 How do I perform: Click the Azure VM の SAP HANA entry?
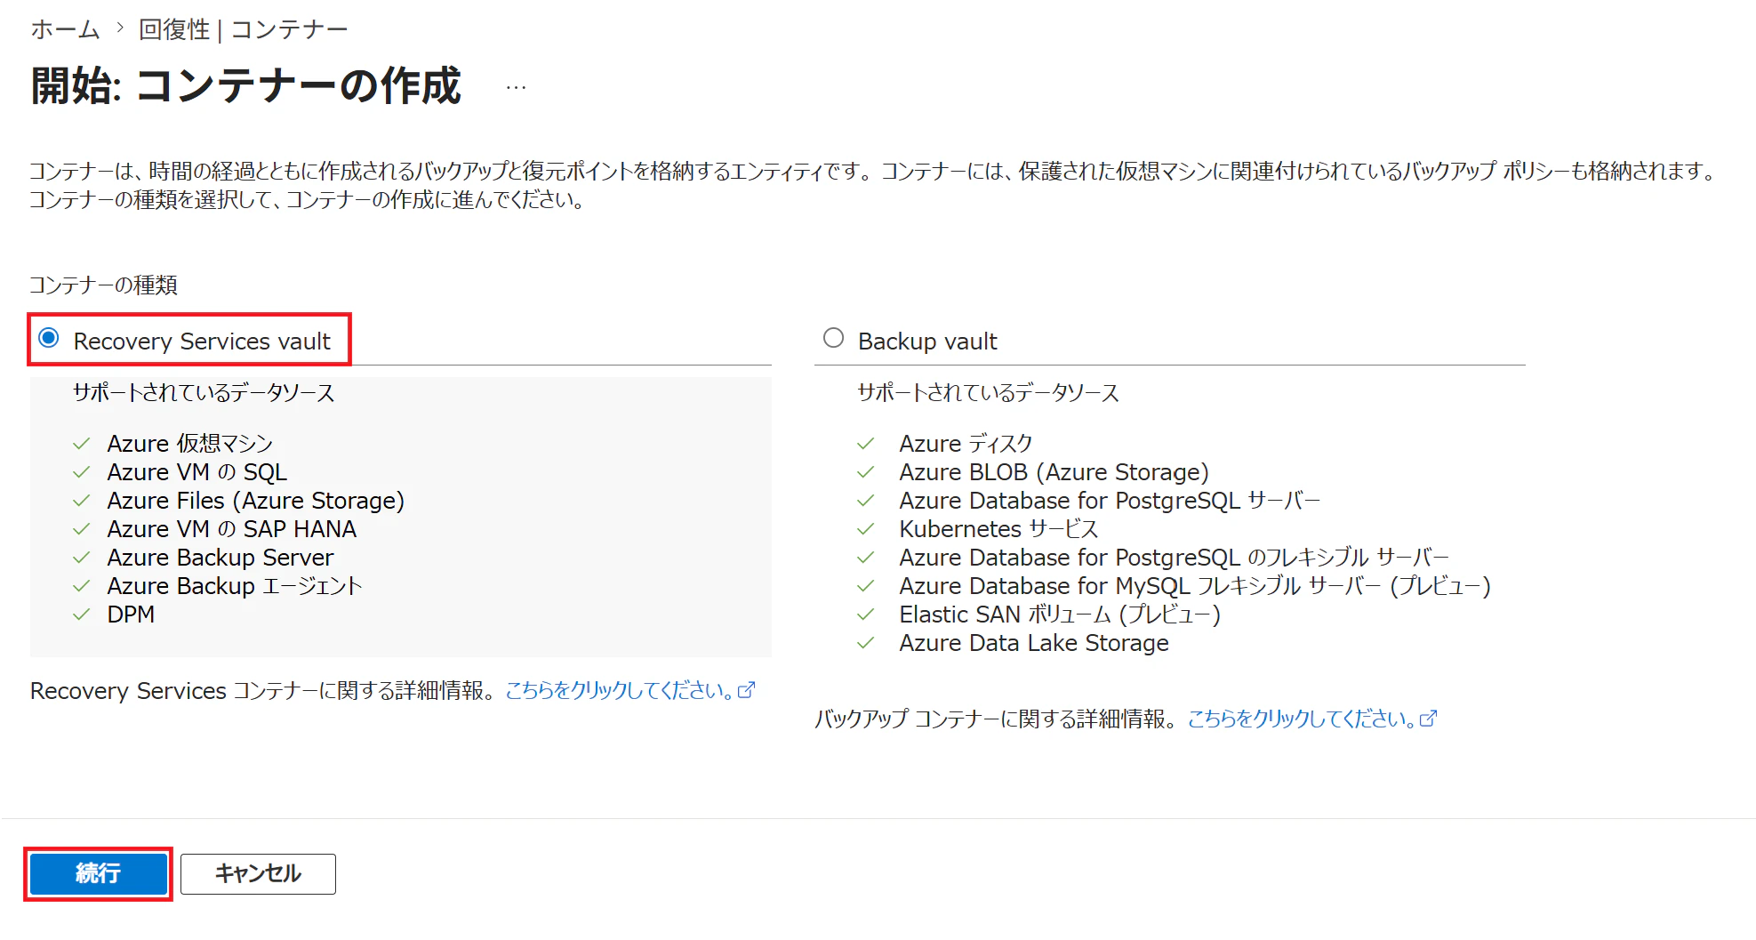(x=232, y=529)
